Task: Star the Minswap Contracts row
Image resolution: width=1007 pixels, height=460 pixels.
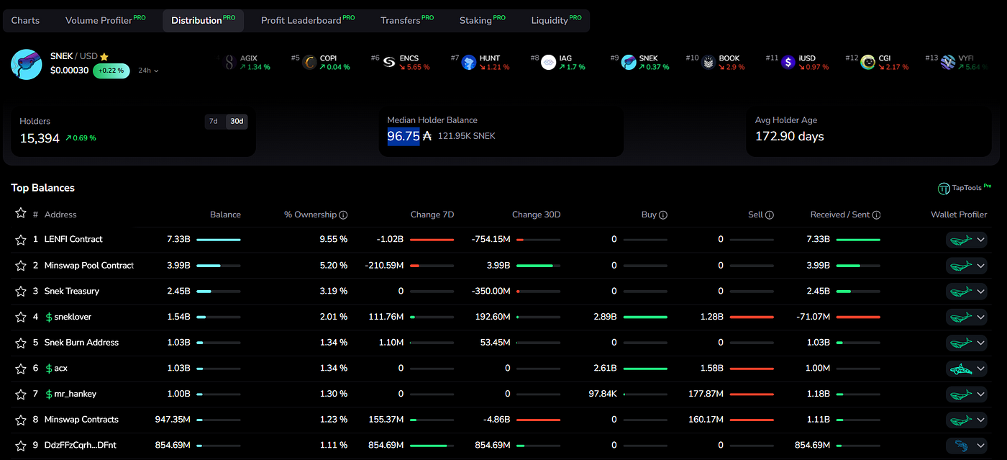Action: coord(20,420)
